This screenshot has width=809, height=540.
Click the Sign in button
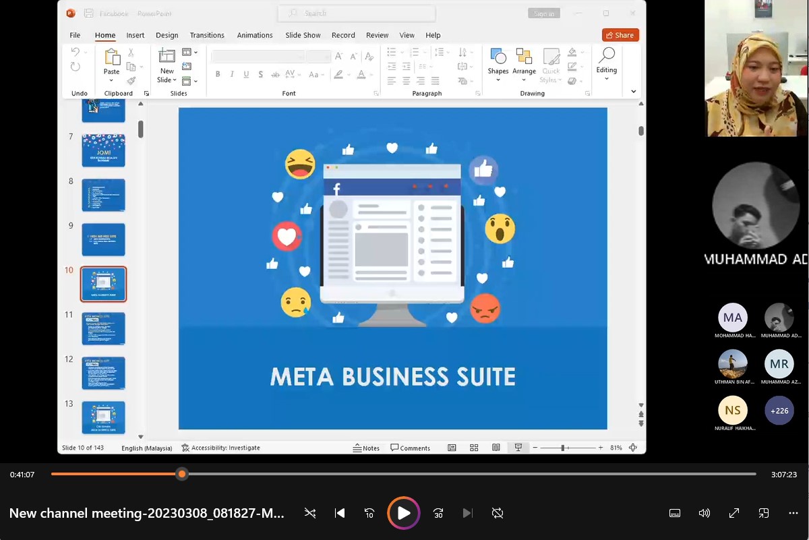[x=544, y=13]
